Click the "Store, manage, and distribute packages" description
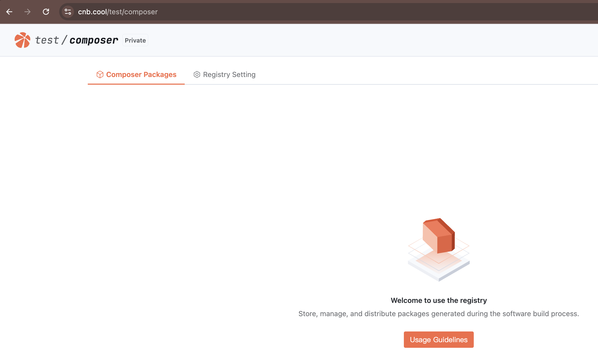Viewport: 598px width, 359px height. [439, 314]
